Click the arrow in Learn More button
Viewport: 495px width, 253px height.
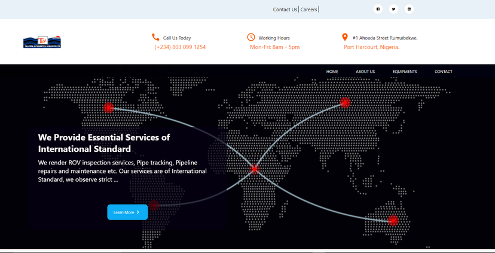tap(138, 212)
